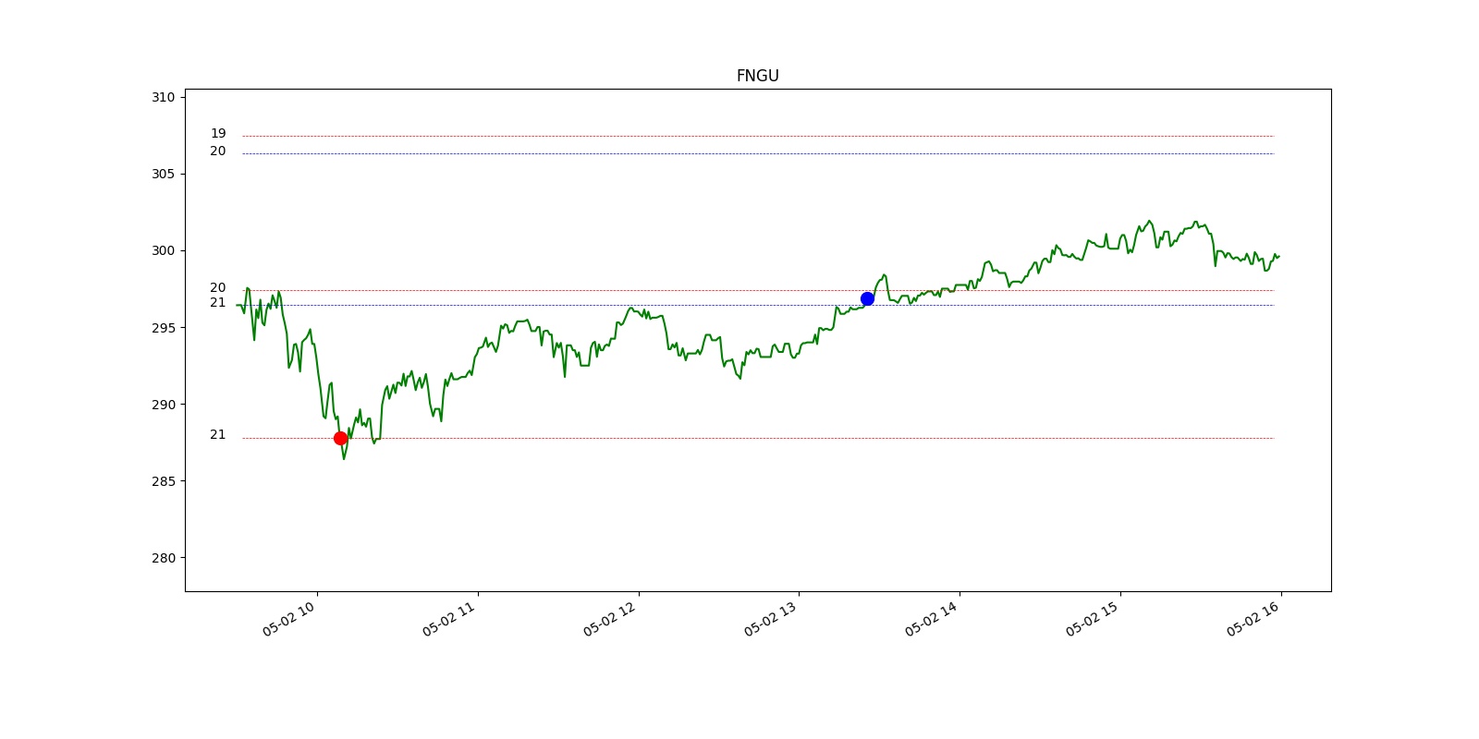The image size is (1479, 739).
Task: Click the red marker on the price line
Action: [340, 438]
